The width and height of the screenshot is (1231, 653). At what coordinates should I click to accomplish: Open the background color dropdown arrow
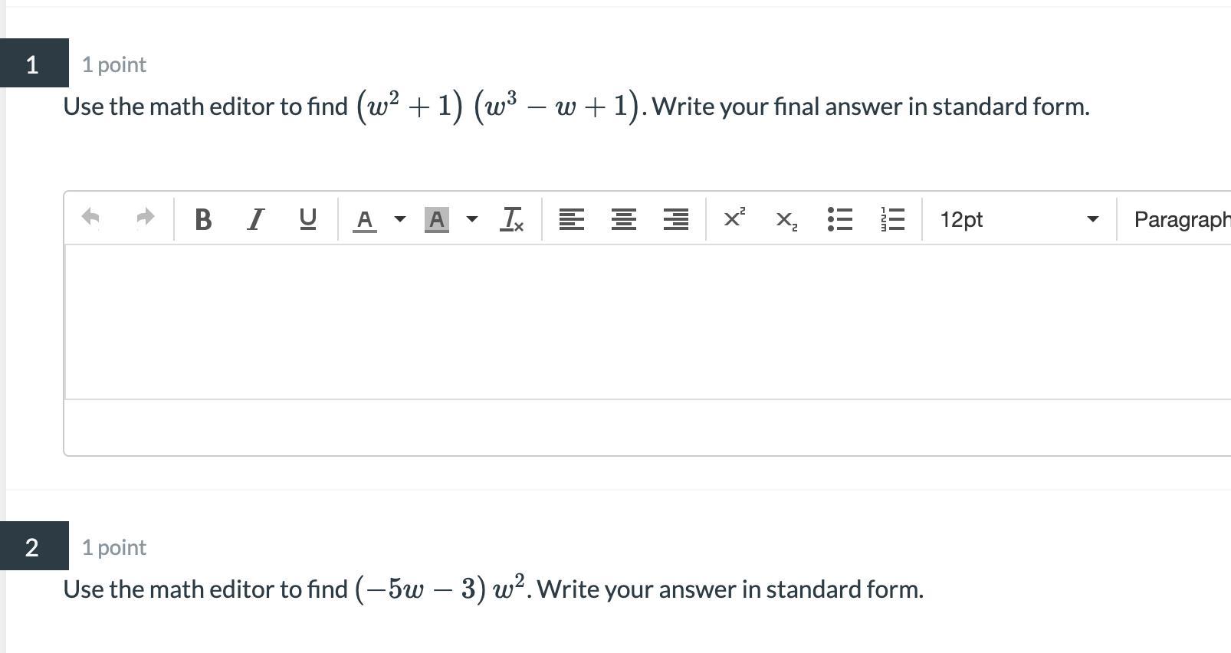(472, 219)
